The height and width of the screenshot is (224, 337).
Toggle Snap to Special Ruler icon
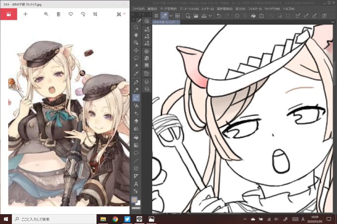306,16
